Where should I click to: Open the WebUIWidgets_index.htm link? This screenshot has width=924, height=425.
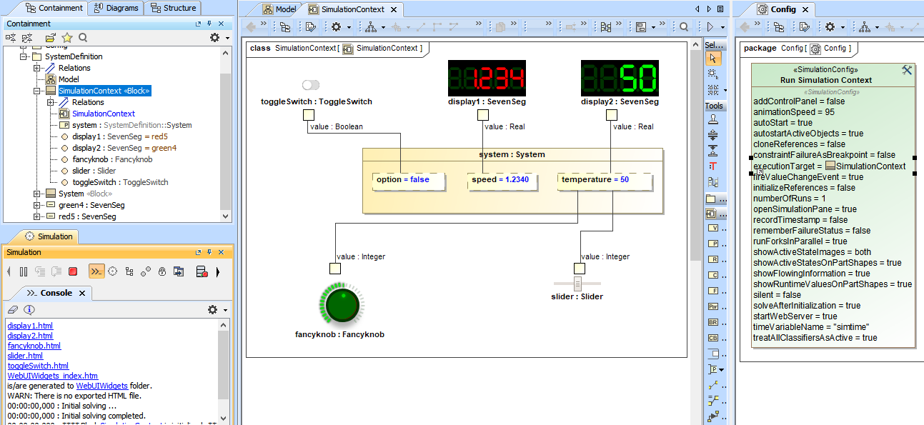[52, 376]
